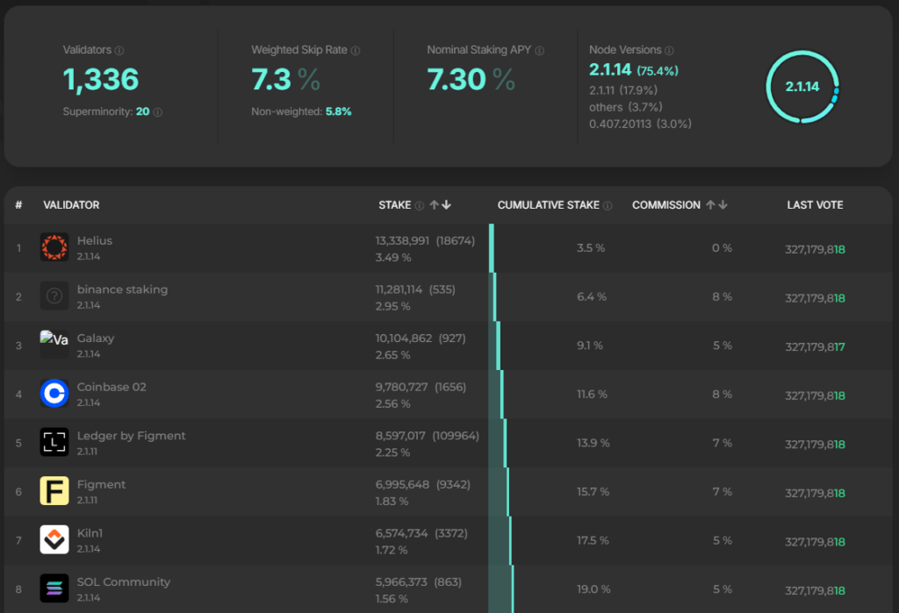Click Galaxy last vote 327,179,817

[x=815, y=346]
